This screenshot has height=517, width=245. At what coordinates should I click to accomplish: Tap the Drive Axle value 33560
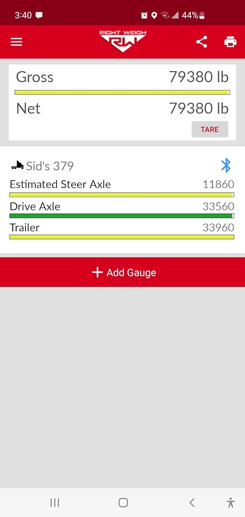coord(218,206)
